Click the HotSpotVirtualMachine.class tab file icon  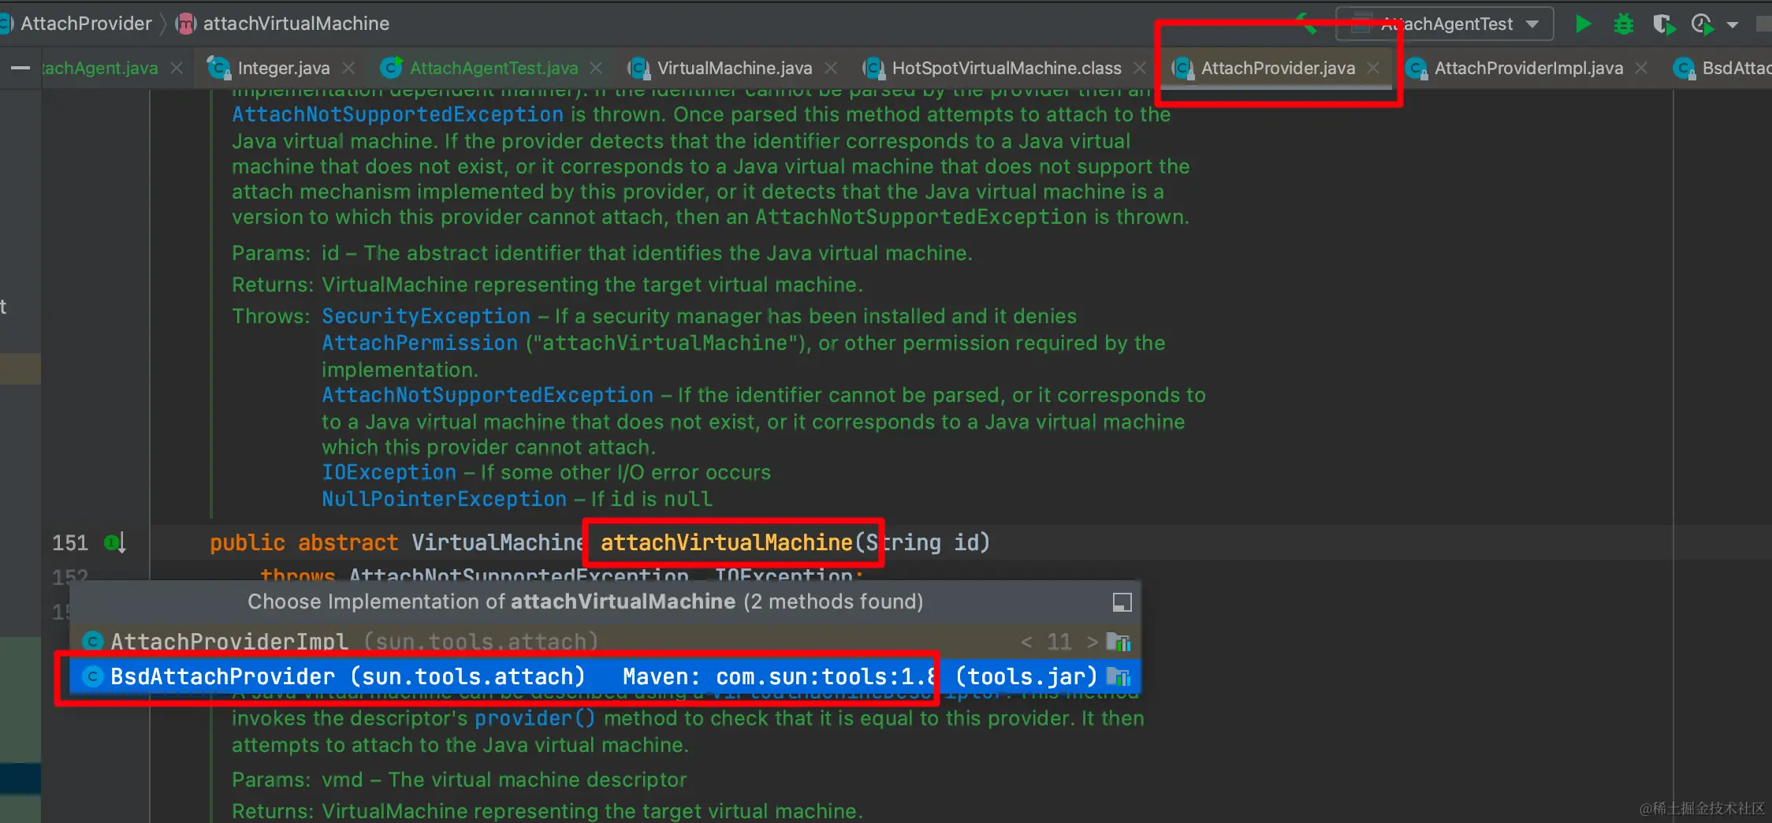click(x=873, y=69)
